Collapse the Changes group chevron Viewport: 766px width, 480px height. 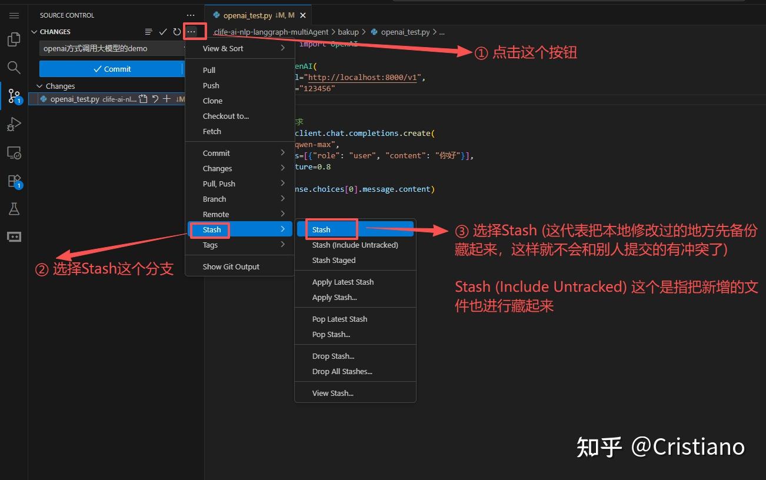[x=40, y=86]
